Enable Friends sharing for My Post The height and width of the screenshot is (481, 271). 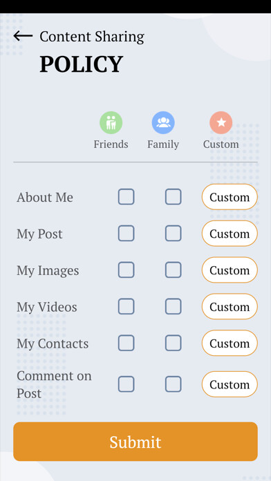click(x=126, y=233)
